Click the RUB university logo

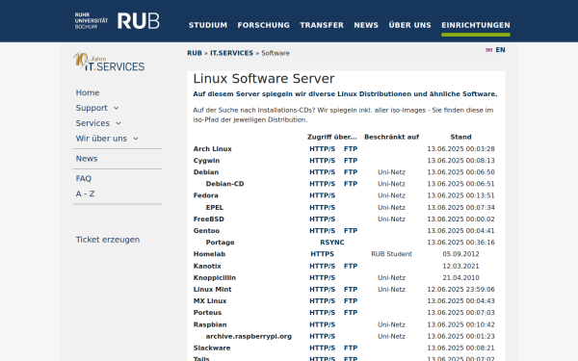pos(118,21)
